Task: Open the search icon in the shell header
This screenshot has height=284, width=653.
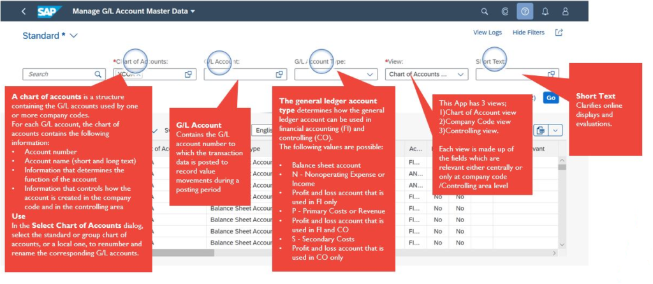Action: point(485,11)
